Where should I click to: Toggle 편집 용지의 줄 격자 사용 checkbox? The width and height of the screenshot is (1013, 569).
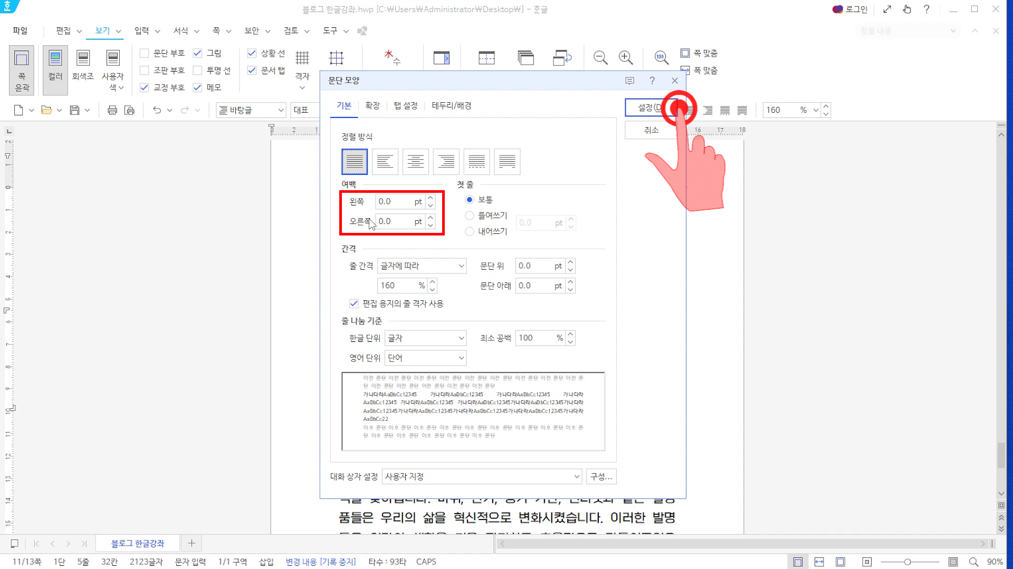point(354,303)
